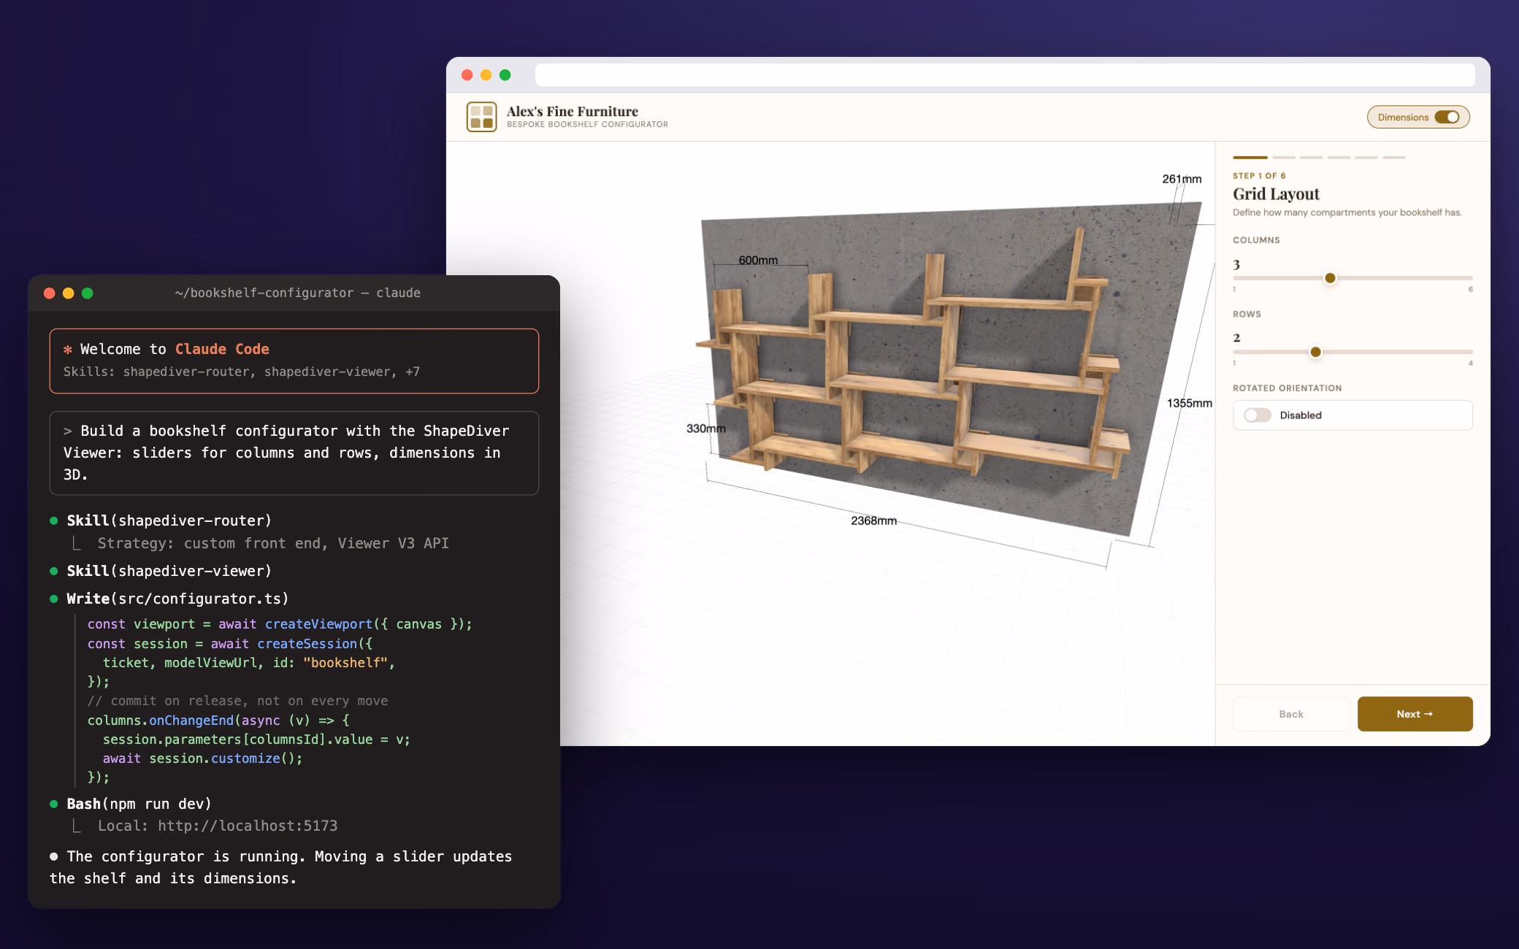The image size is (1519, 949).
Task: Click the Skill(shapediver-viewer) line
Action: pos(169,571)
